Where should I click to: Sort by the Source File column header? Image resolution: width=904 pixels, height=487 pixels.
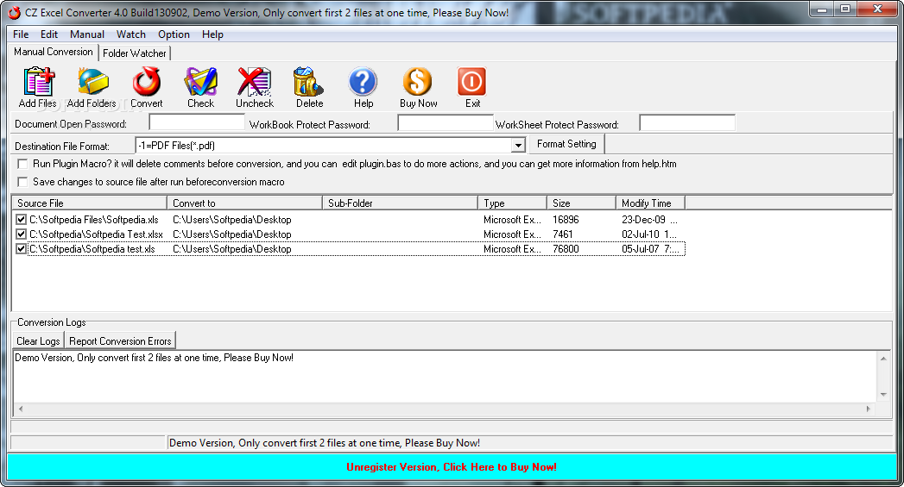click(89, 203)
